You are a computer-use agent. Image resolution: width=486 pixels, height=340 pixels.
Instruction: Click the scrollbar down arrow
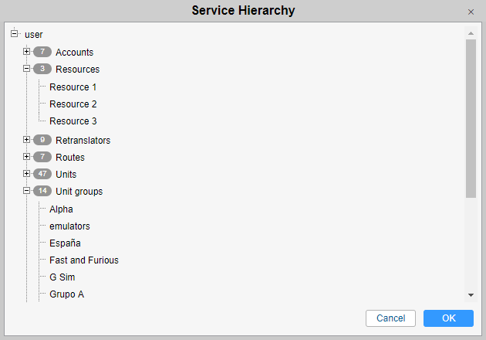point(471,295)
